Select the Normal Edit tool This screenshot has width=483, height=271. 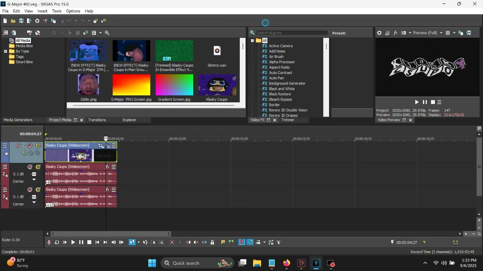(132, 242)
